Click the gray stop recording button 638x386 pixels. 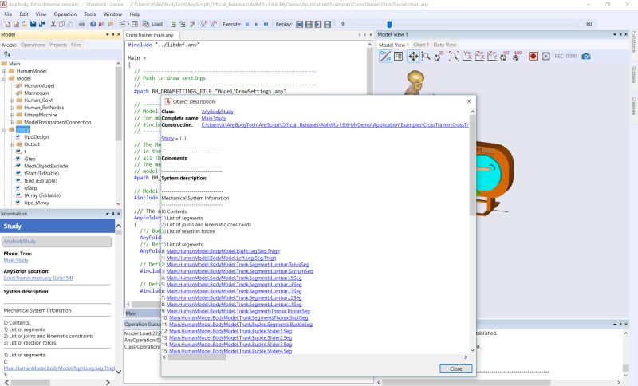(x=545, y=56)
